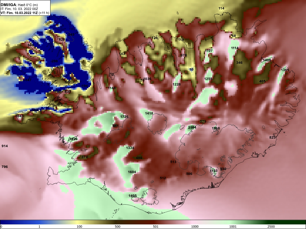Click the height label 1255
The height and width of the screenshot is (229, 306).
tap(208, 79)
